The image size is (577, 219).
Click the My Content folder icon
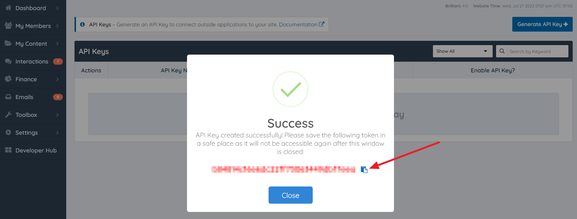8,43
